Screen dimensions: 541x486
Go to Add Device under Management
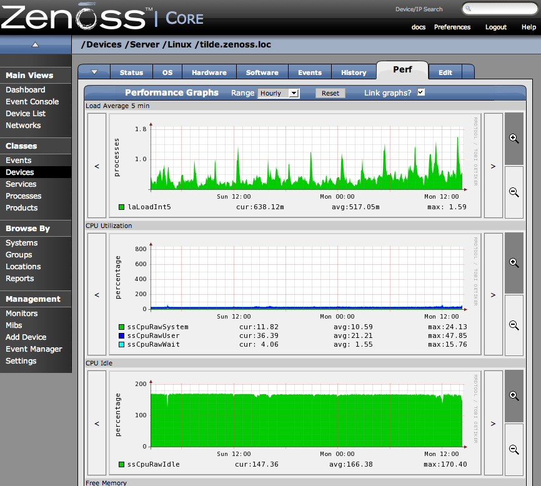tap(26, 337)
